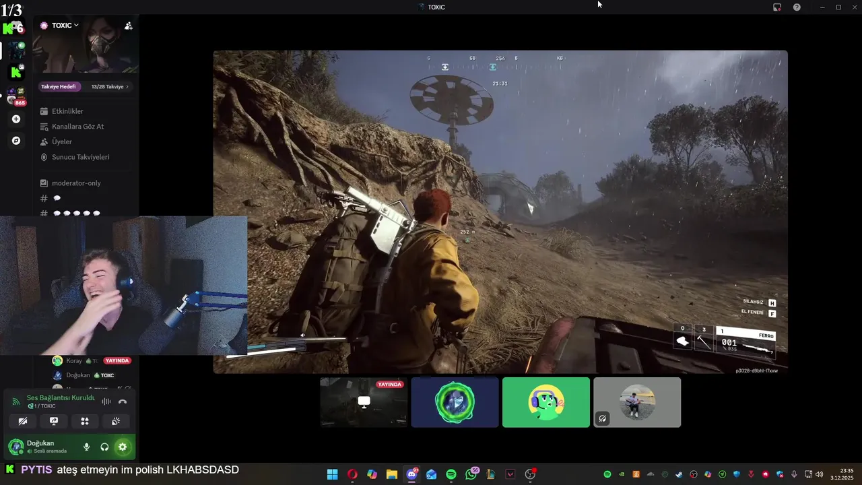Open Spotify from taskbar

tap(451, 474)
